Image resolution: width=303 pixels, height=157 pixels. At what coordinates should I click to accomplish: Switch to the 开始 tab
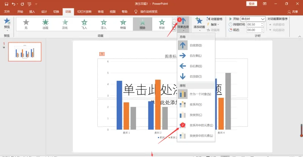tap(20, 12)
